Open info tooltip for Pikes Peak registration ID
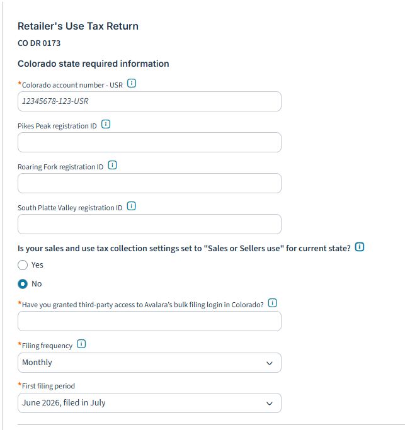 point(106,124)
